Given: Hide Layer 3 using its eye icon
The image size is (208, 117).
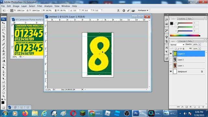Looking at the screenshot, I should tap(171, 54).
